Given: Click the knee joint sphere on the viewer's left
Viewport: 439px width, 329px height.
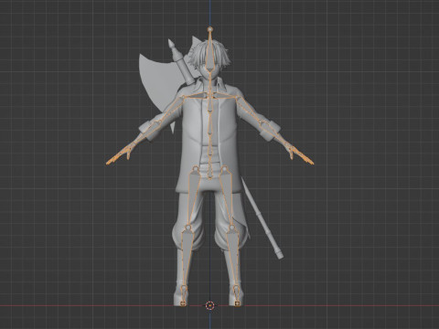Looking at the screenshot, I should tap(188, 228).
